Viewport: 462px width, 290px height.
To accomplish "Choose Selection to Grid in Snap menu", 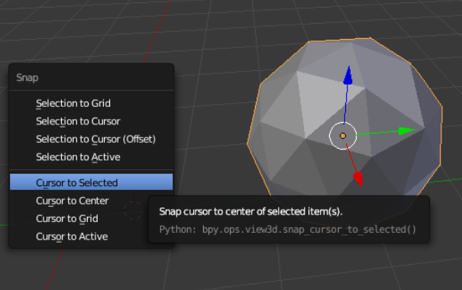I will [92, 103].
